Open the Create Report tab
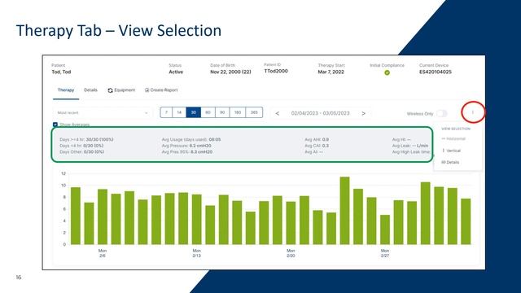 pos(161,90)
